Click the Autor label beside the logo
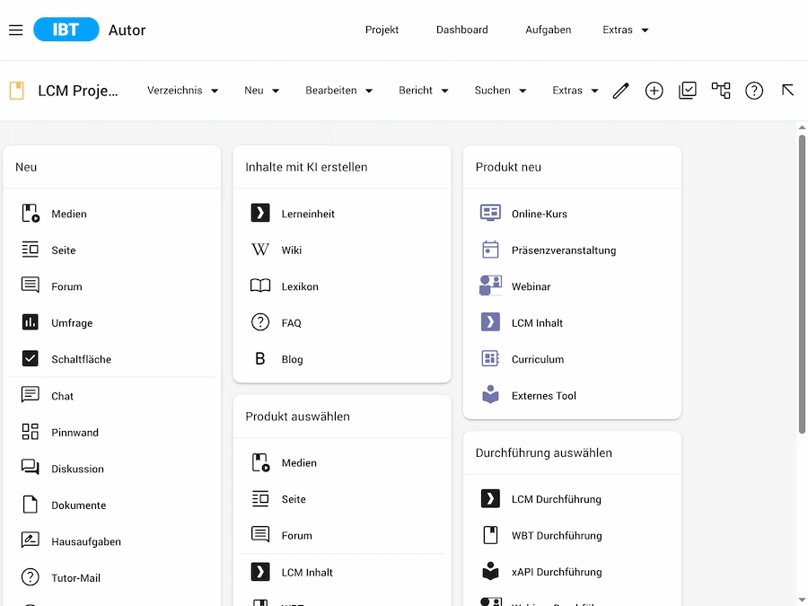The image size is (808, 606). 127,30
